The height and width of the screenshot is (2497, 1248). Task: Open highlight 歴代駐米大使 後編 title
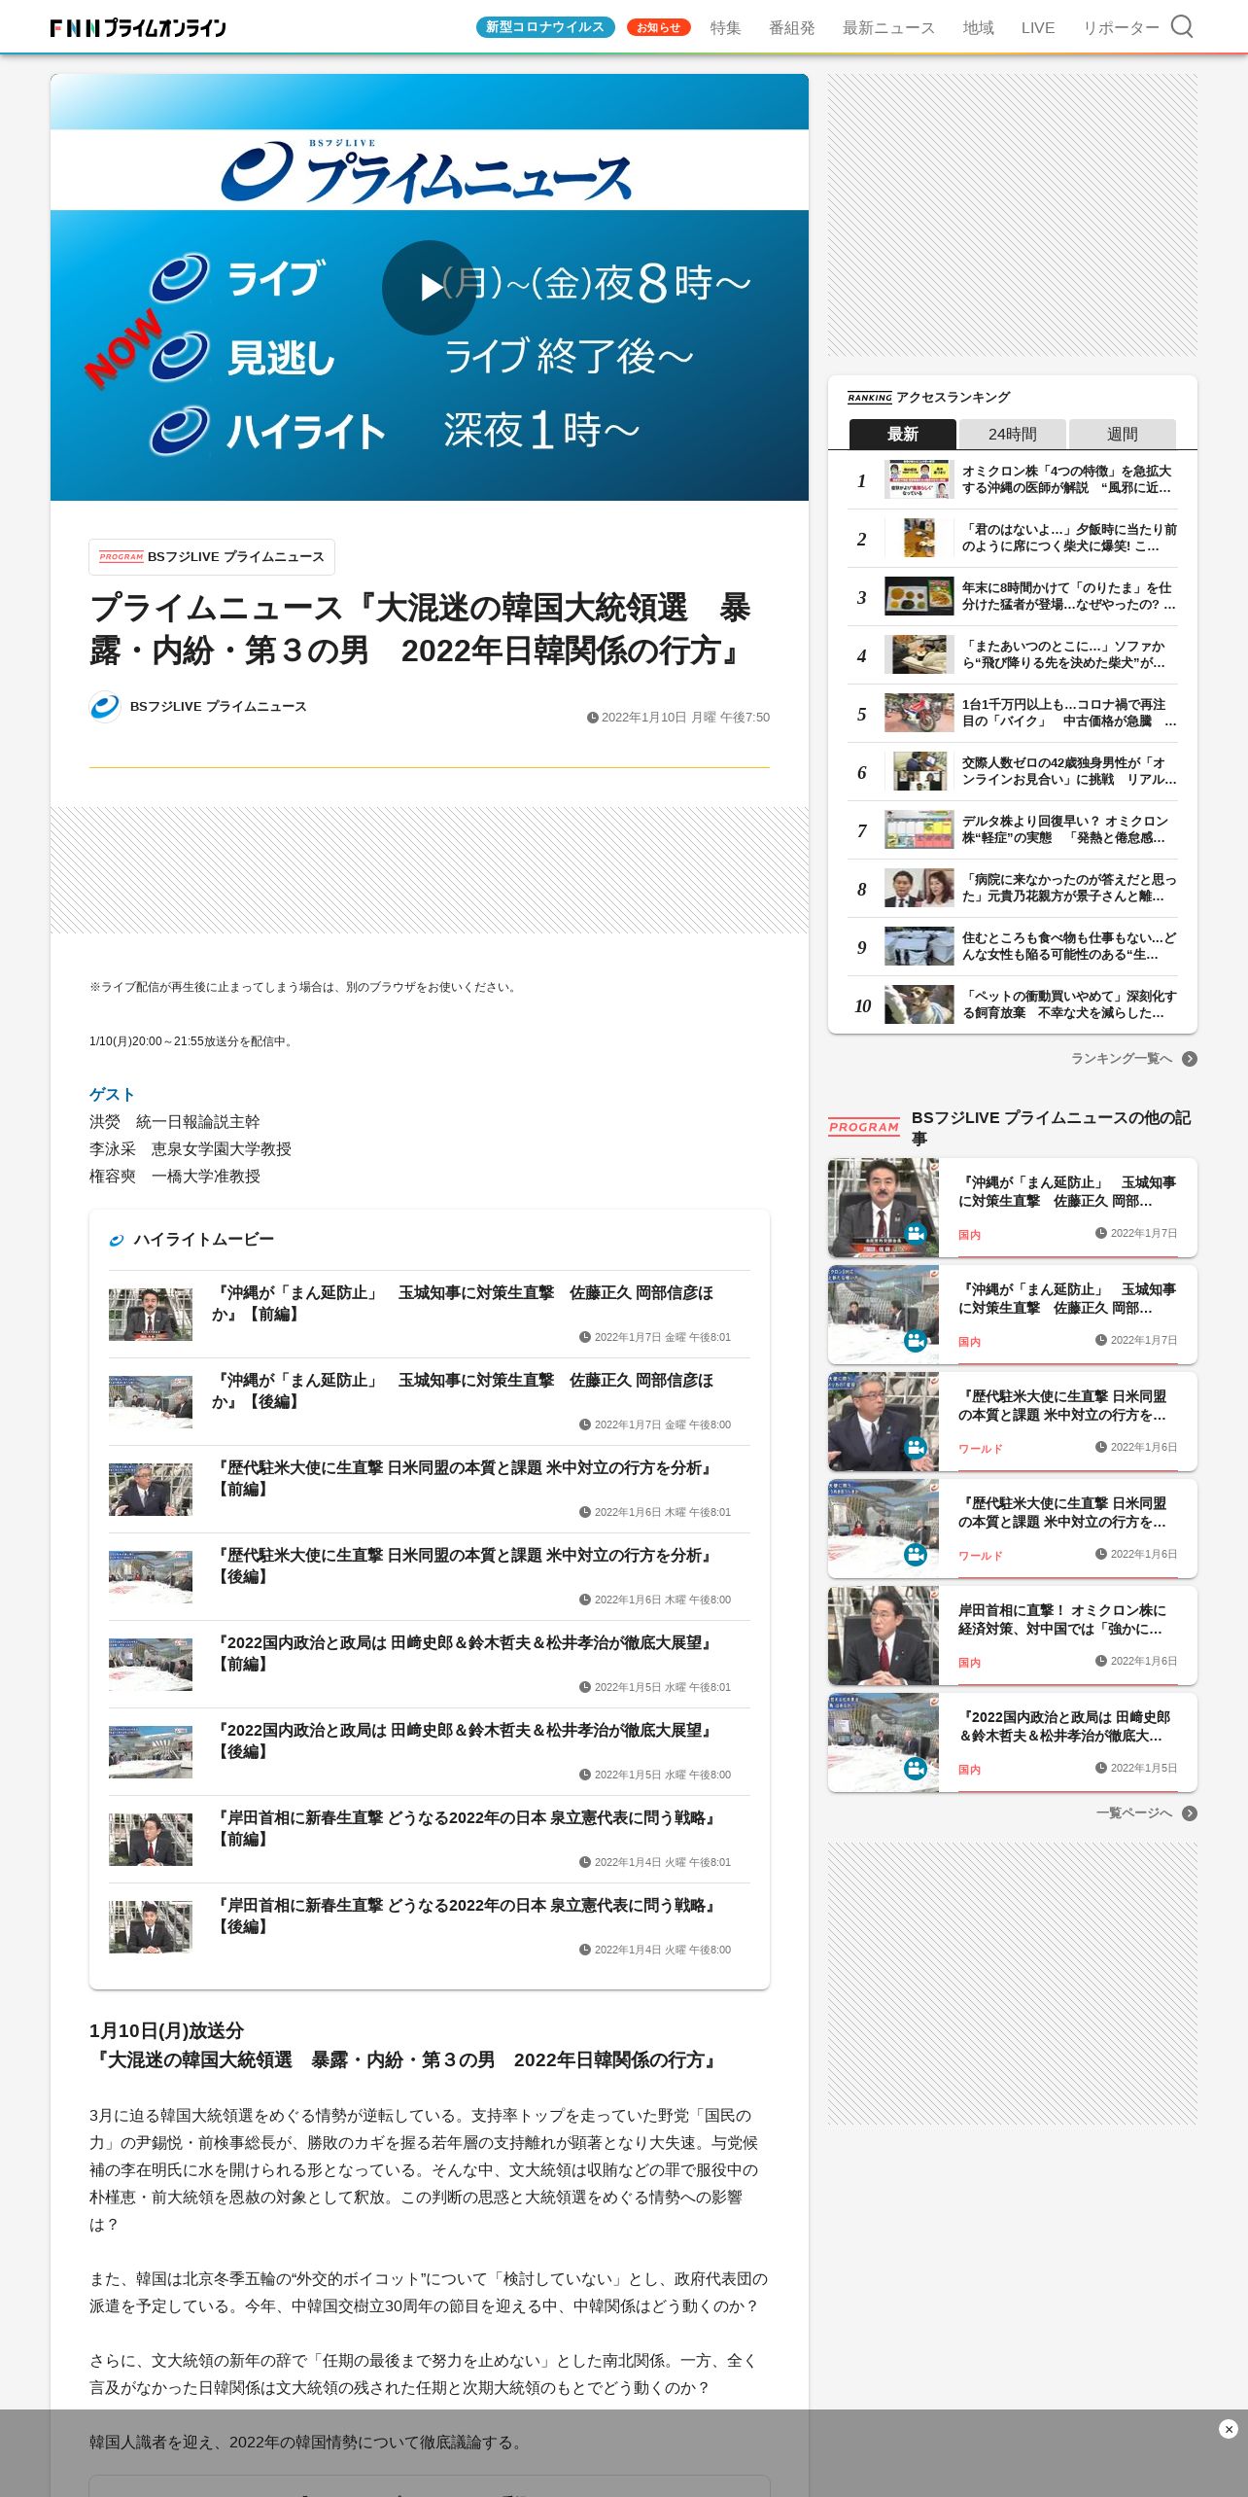[465, 1565]
